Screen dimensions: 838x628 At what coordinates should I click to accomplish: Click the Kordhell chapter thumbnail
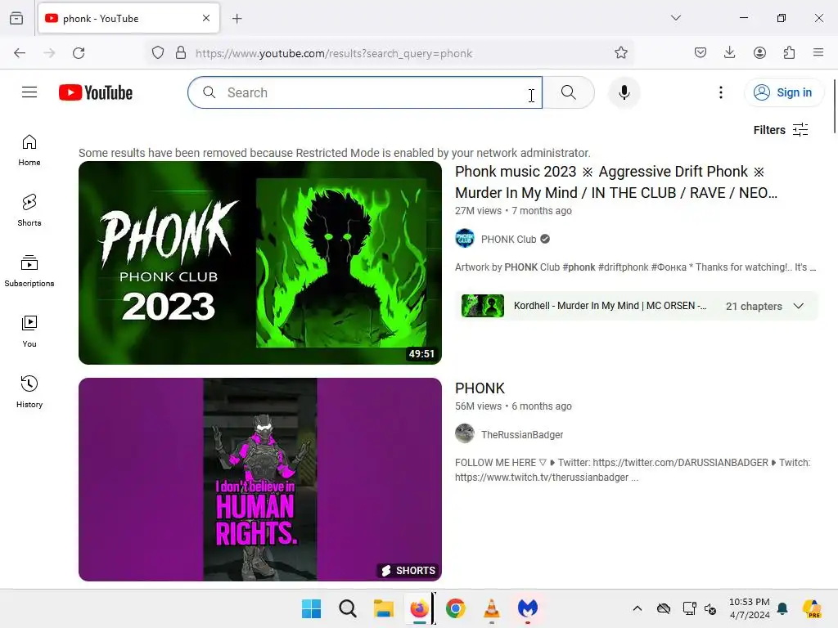coord(483,306)
